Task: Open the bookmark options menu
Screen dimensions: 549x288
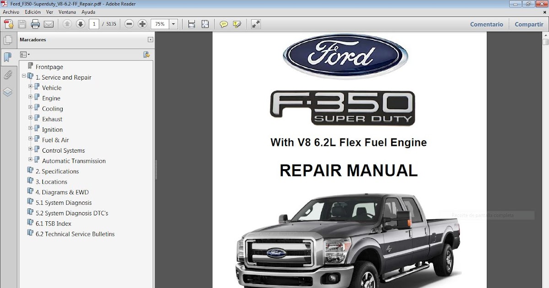Action: (25, 54)
